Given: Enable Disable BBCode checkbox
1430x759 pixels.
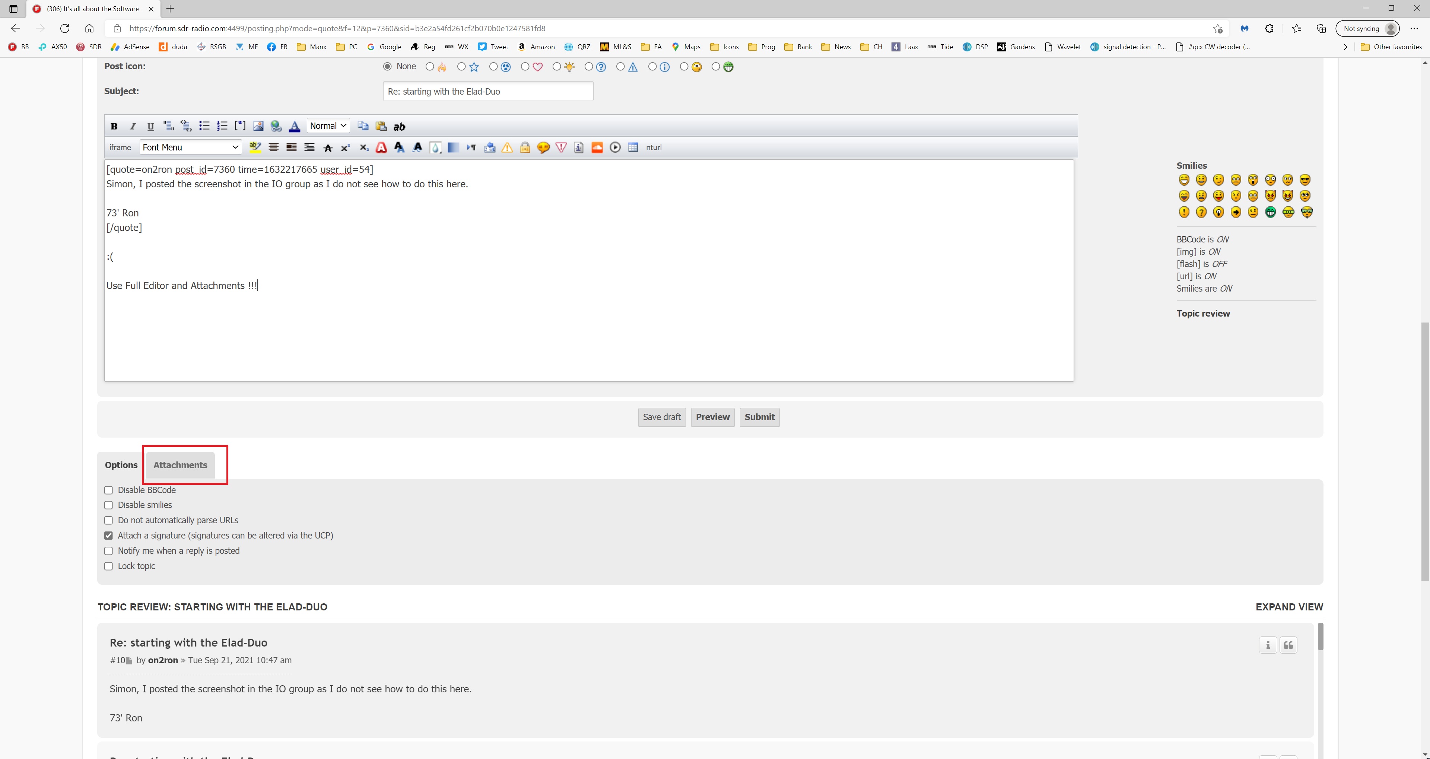Looking at the screenshot, I should [109, 490].
